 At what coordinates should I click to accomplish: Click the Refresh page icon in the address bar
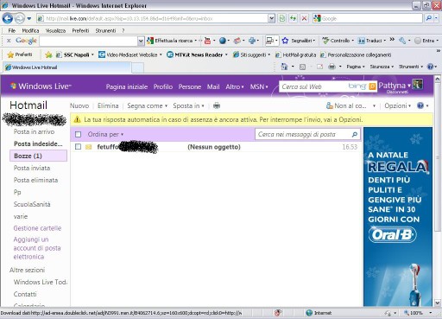pos(293,18)
